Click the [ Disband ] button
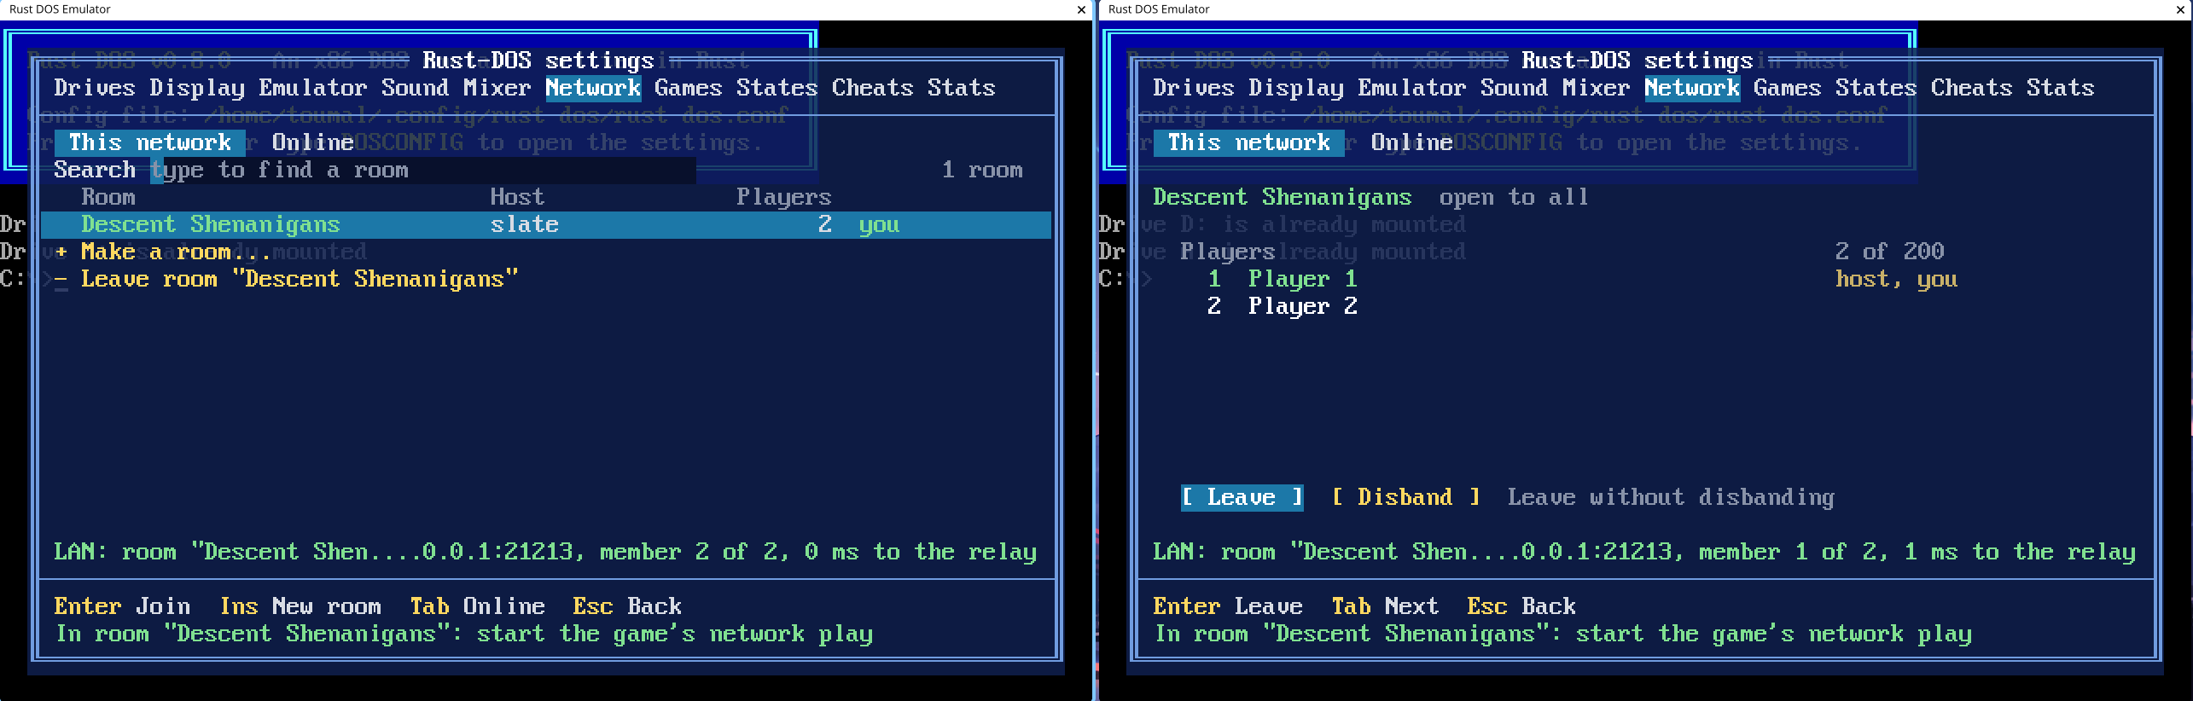 (x=1405, y=497)
